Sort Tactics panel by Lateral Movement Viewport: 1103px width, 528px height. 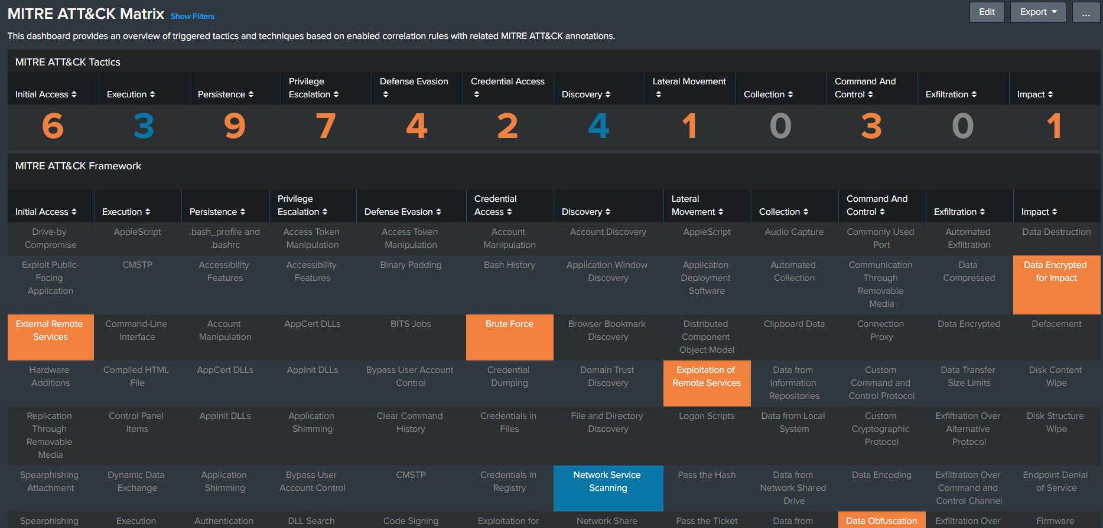click(689, 88)
